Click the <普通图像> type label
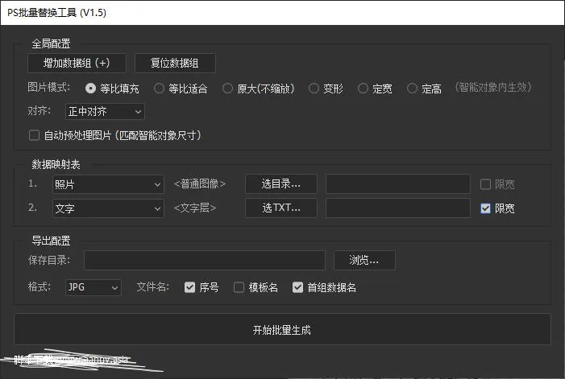Image resolution: width=565 pixels, height=379 pixels. [200, 183]
